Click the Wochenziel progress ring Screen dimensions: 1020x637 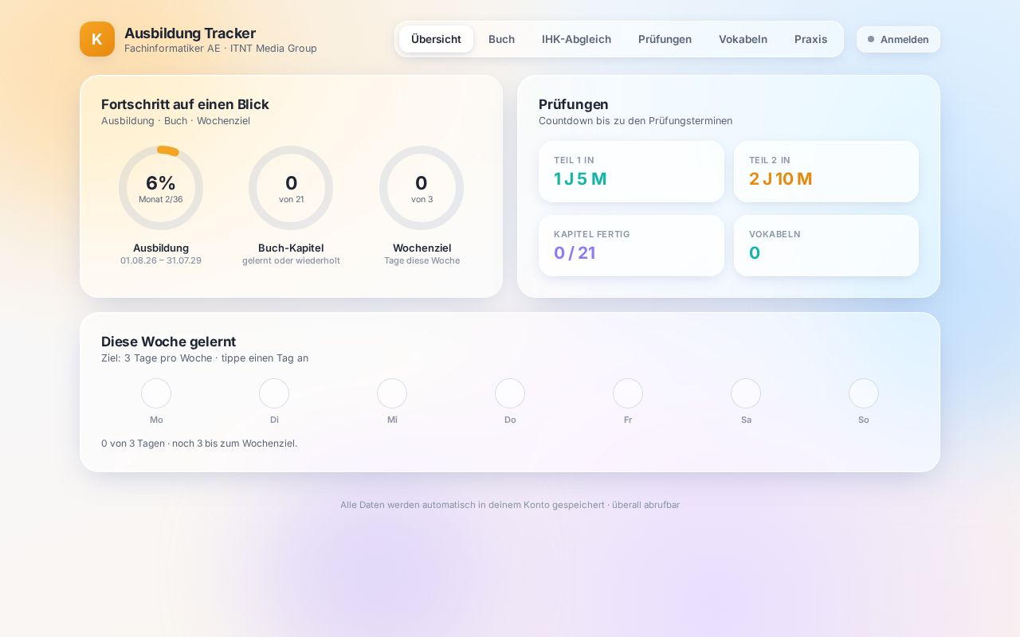pos(422,188)
